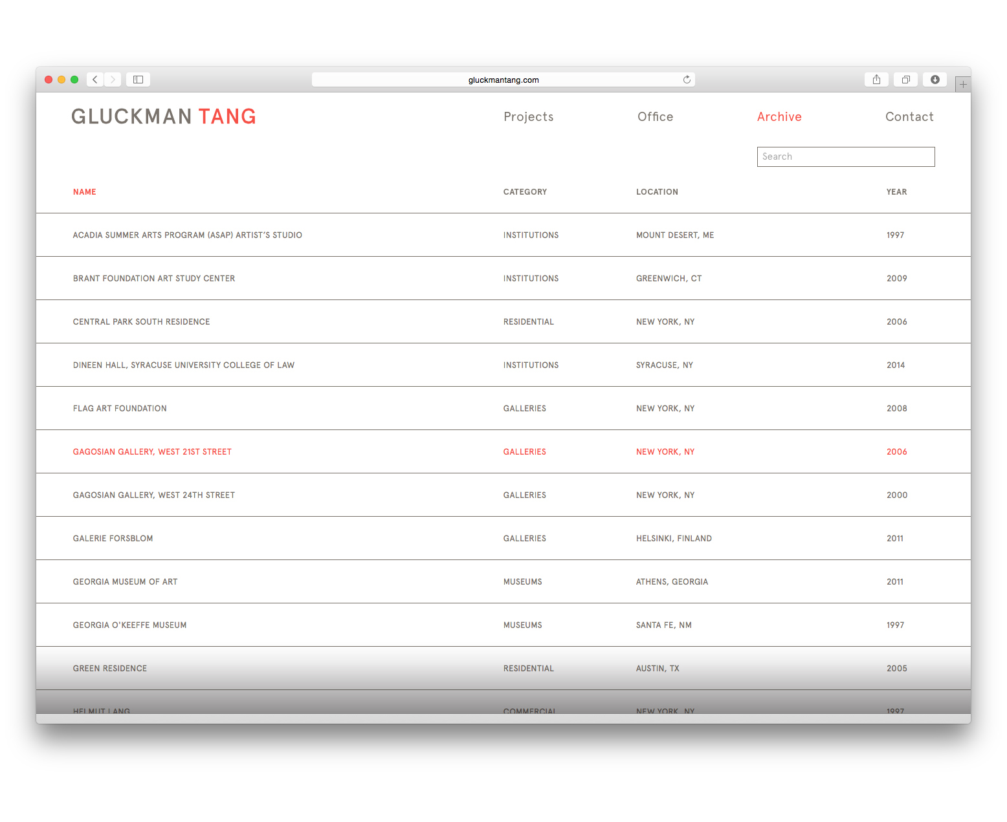Screen dimensions: 1007x822
Task: Sort the archive by Location column
Action: click(x=658, y=192)
